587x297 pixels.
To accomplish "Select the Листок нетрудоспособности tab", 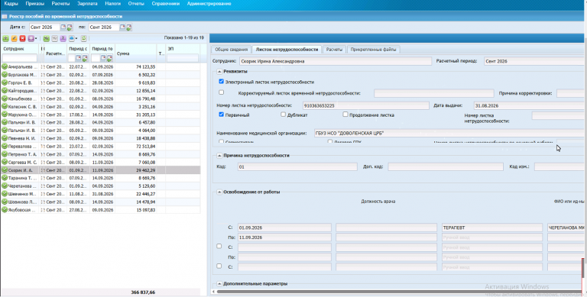I will pos(287,50).
